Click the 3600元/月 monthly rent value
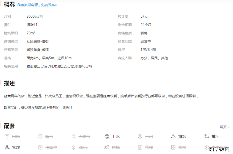 coord(35,16)
